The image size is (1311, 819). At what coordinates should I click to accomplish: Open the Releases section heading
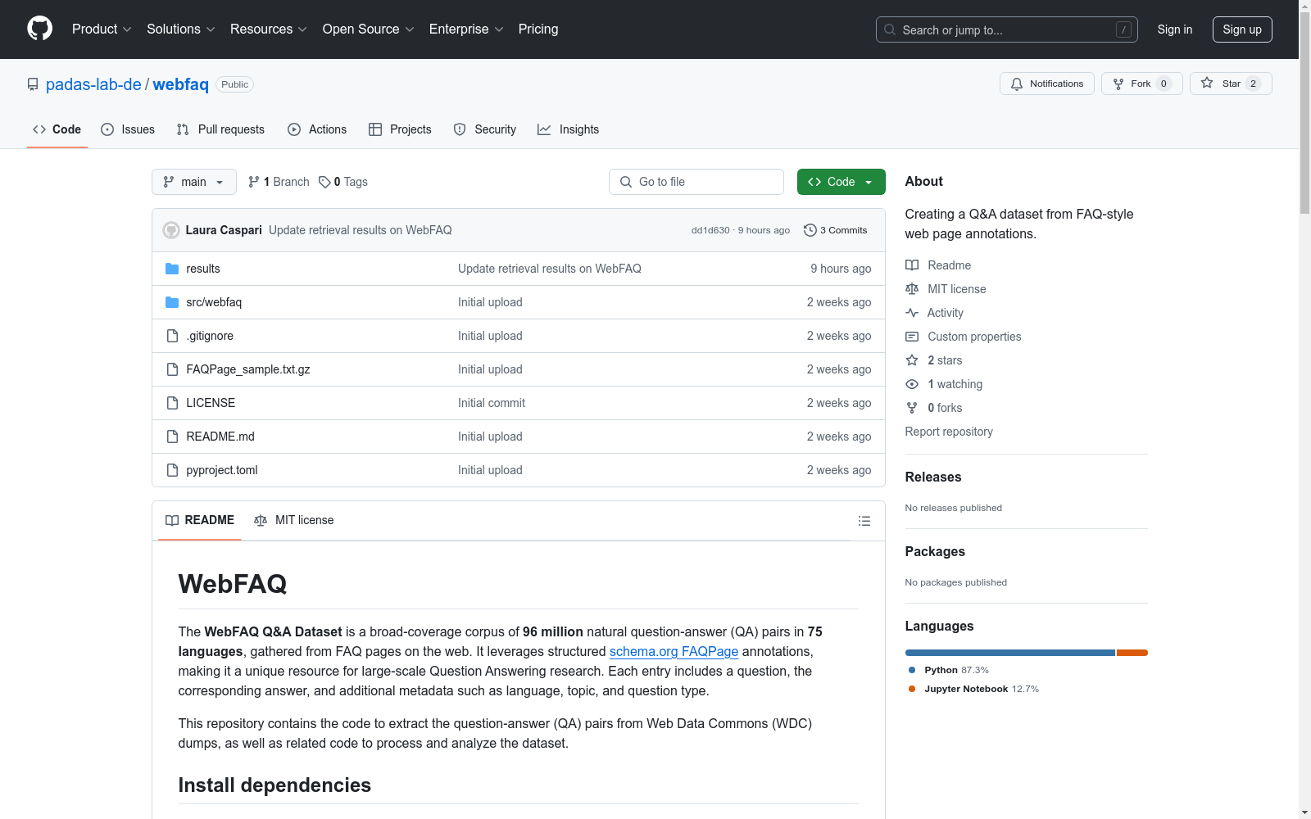[933, 477]
